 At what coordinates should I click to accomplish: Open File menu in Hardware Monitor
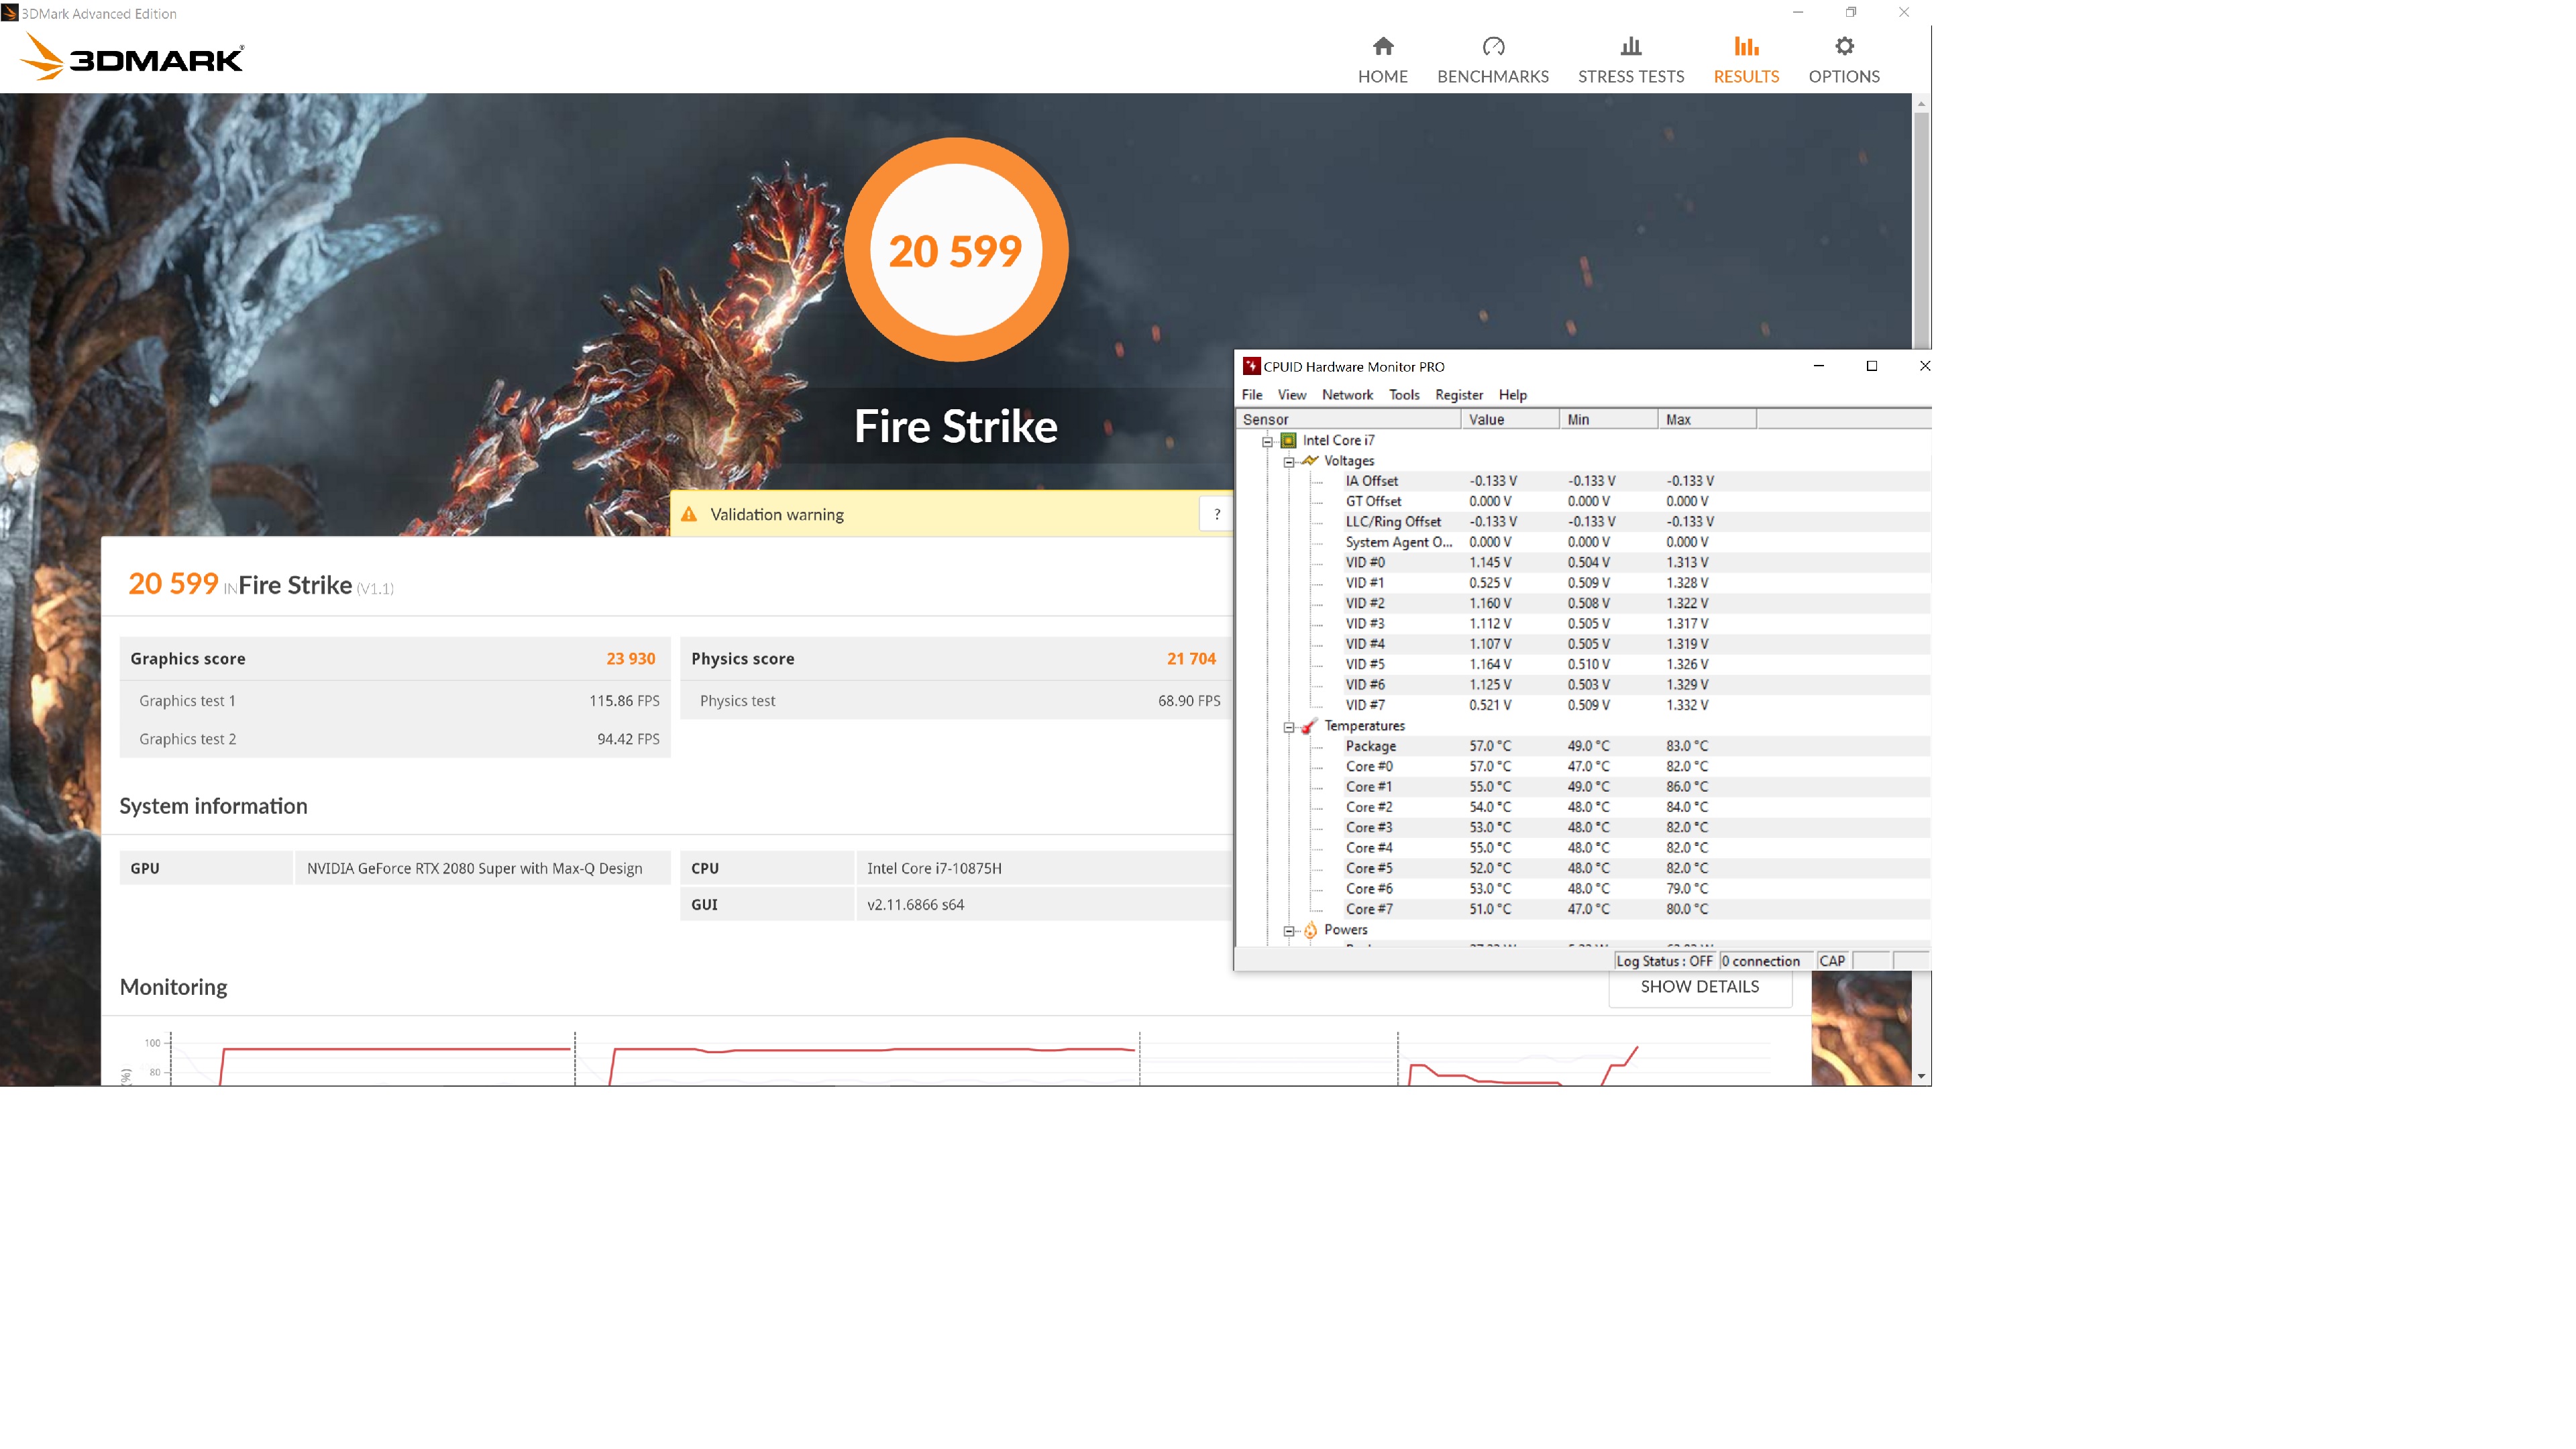pos(1252,395)
